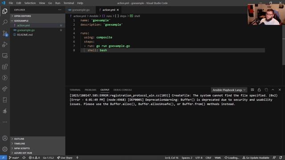Expand the Outline section

[37, 139]
